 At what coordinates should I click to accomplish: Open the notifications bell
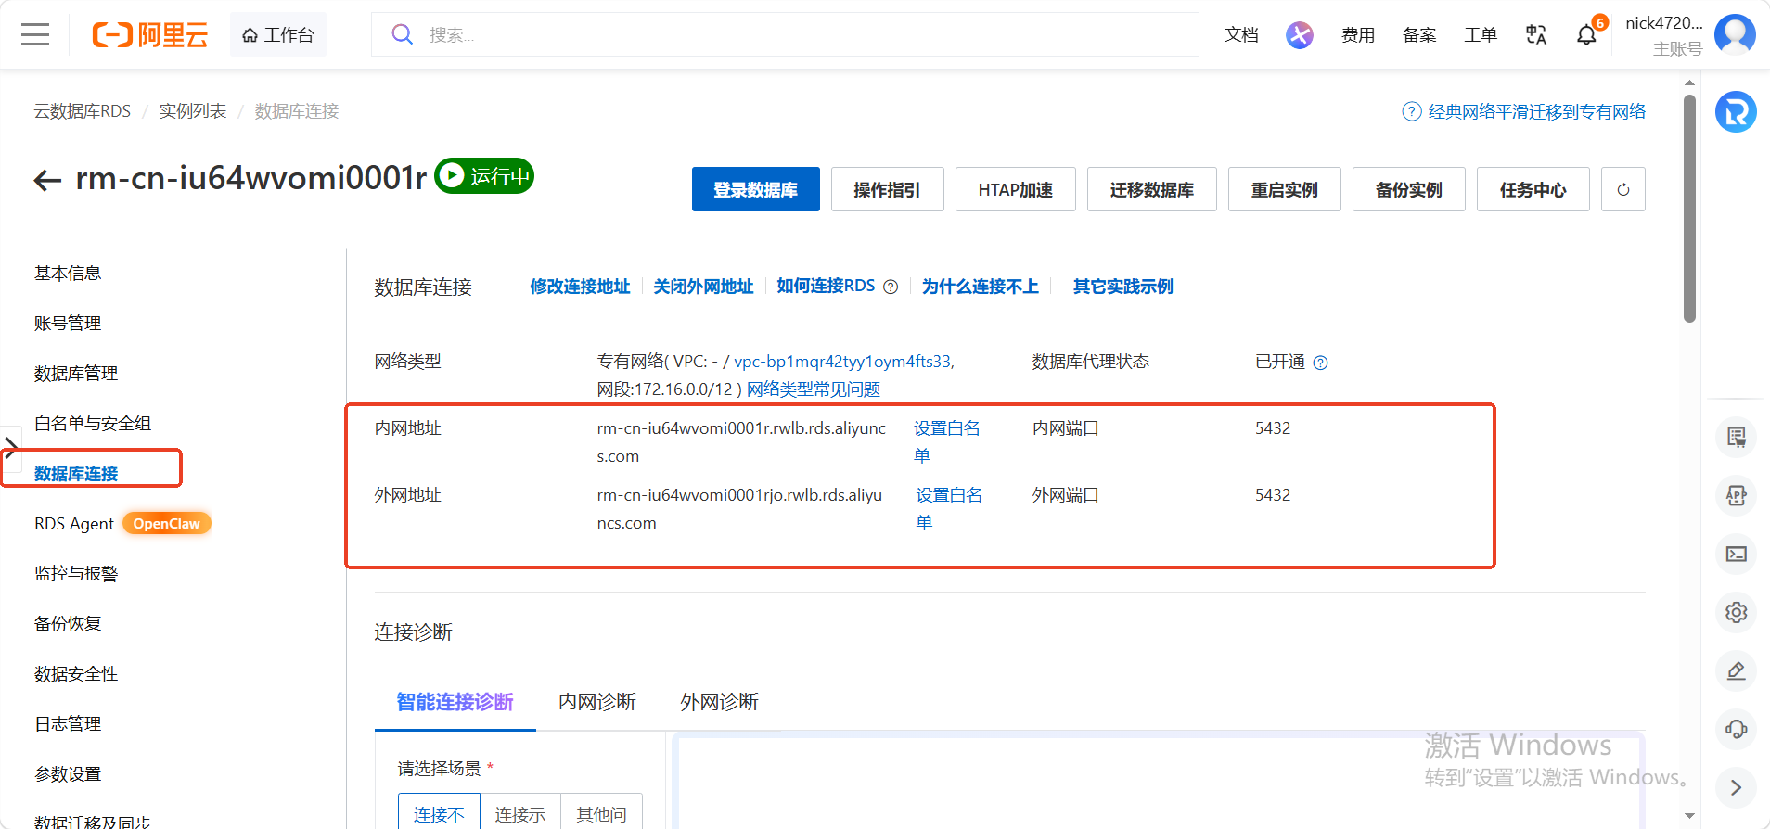tap(1586, 35)
